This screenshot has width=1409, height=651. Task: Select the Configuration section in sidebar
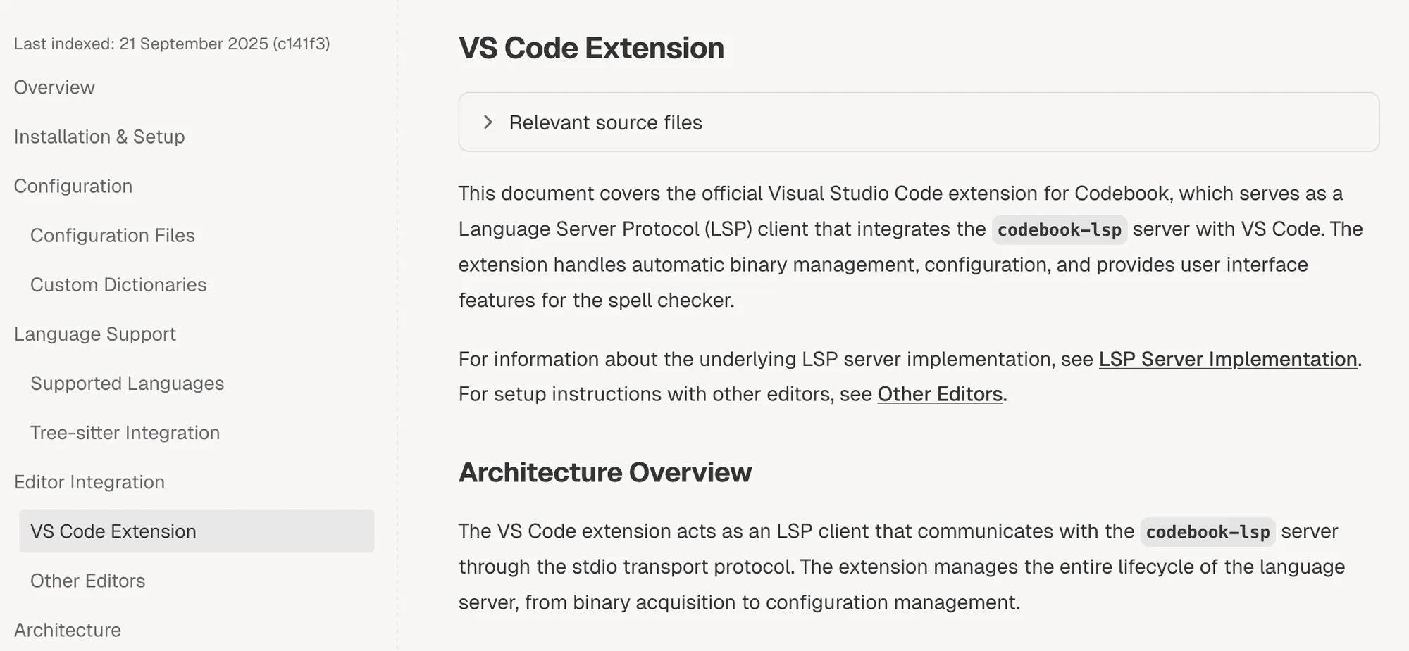(x=73, y=186)
